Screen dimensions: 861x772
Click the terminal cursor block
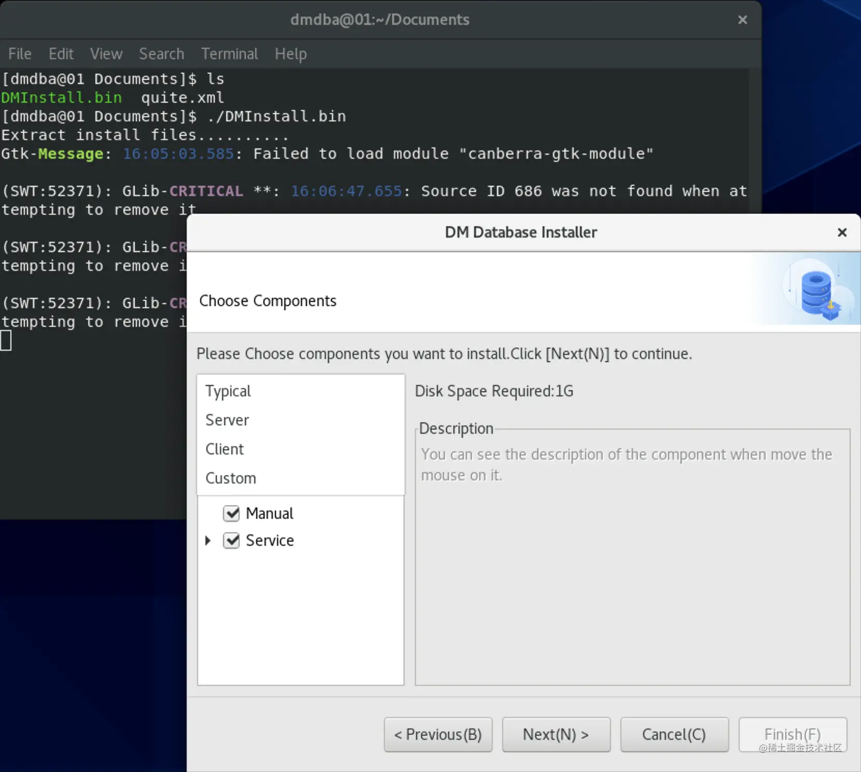coord(6,341)
